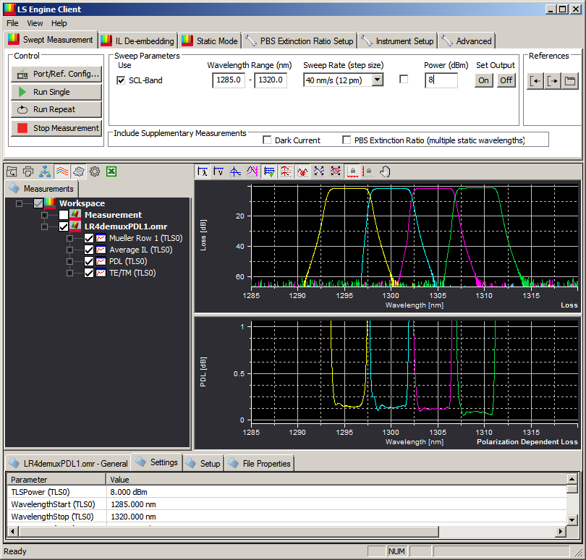586x560 pixels.
Task: Click the blue network diagram icon
Action: tap(45, 171)
